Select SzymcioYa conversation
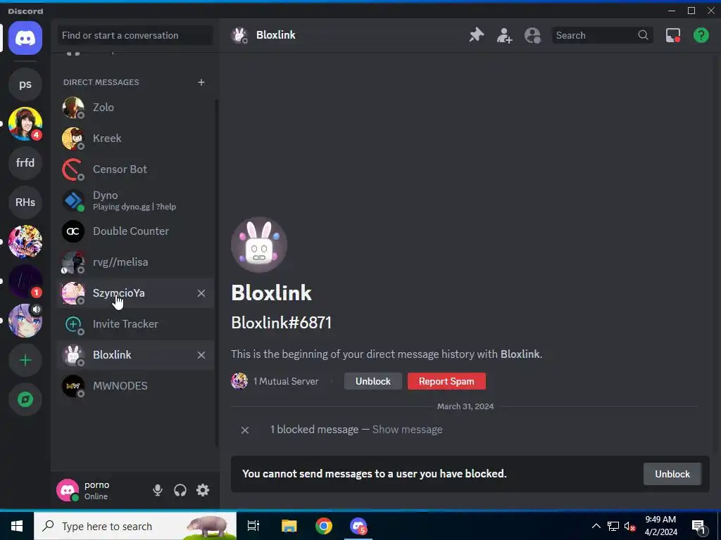Screen dimensions: 721x540 coord(135,293)
